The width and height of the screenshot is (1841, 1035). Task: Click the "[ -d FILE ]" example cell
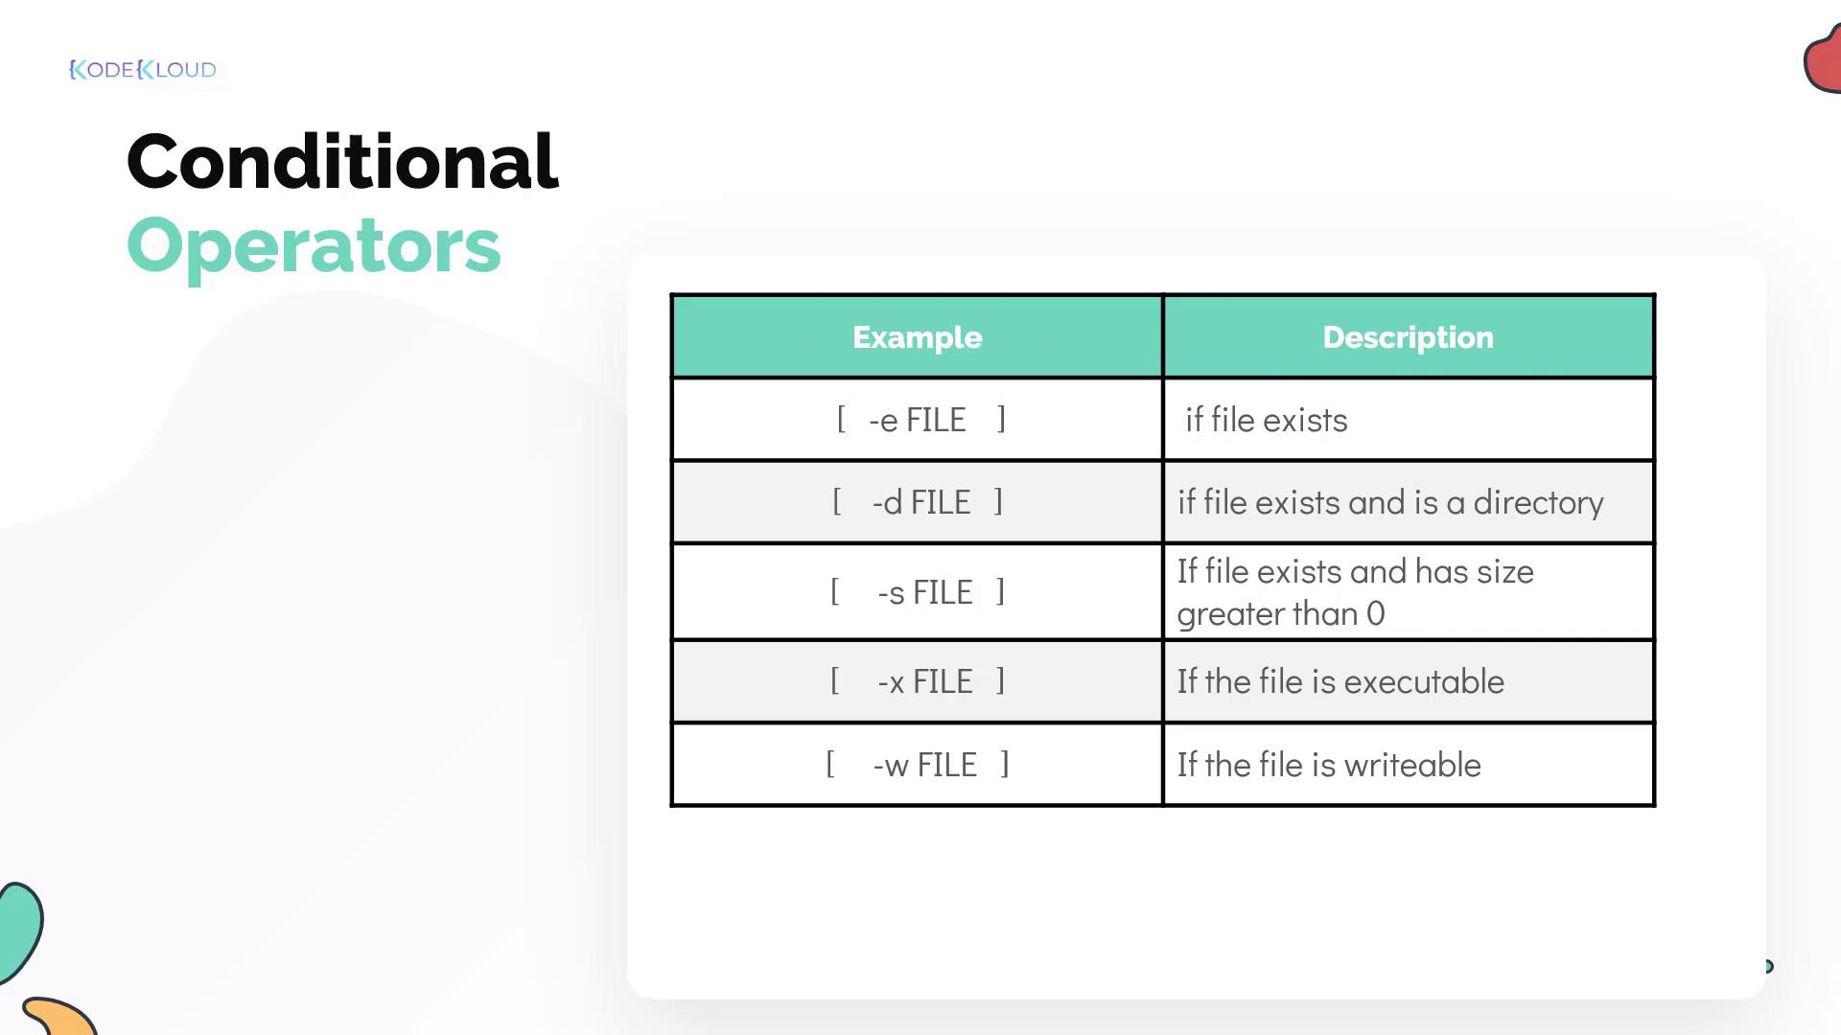coord(918,502)
